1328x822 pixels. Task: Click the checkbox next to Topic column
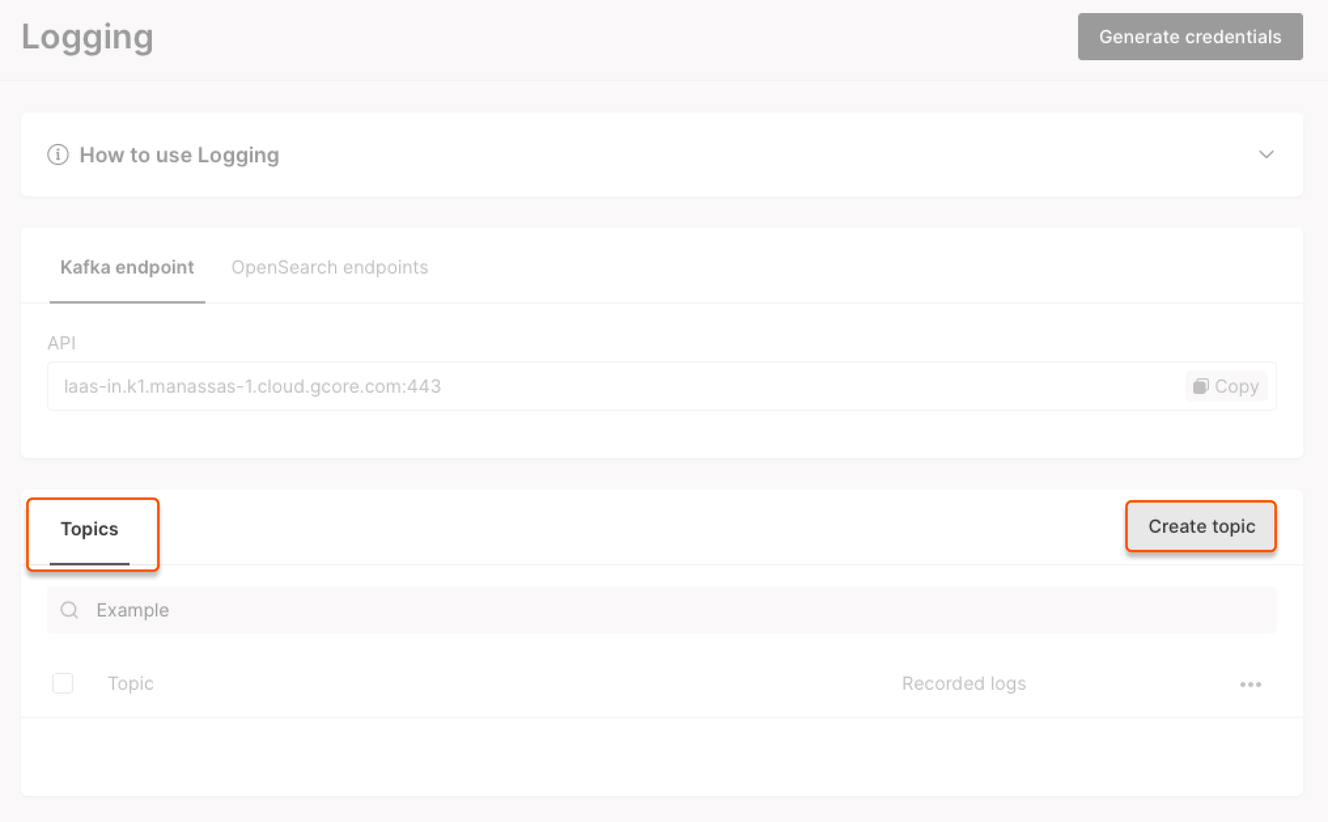pyautogui.click(x=62, y=683)
